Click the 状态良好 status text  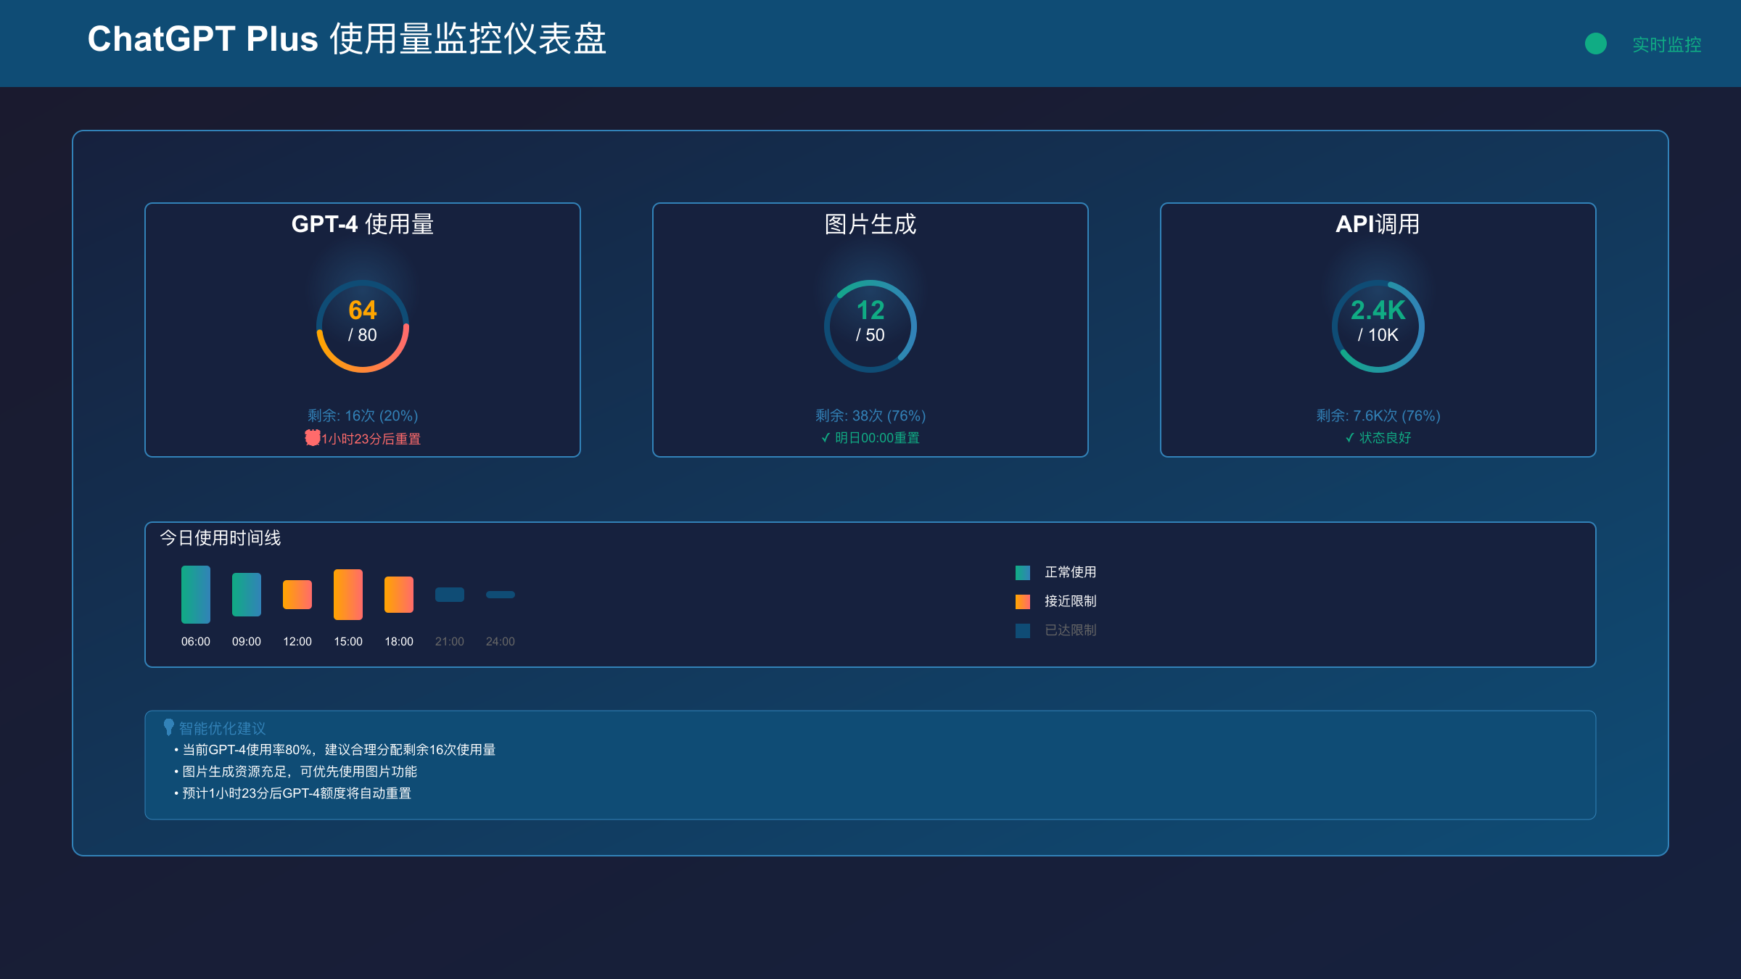pos(1385,438)
